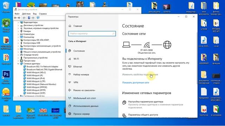Click the scan hardware monitor icon in toolbar
Image resolution: width=225 pixels, height=126 pixels.
(x=38, y=18)
